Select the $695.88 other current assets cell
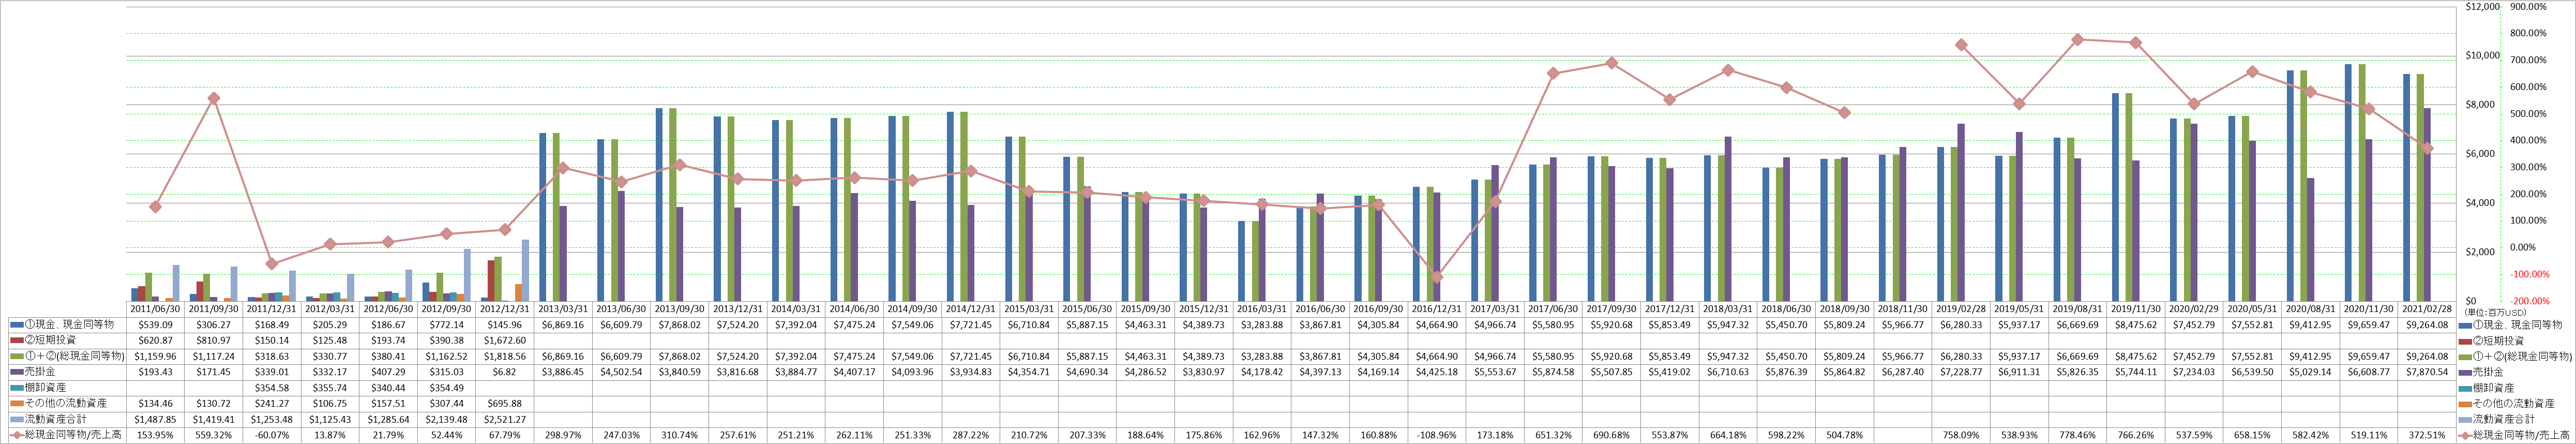The image size is (2576, 444). click(x=505, y=403)
